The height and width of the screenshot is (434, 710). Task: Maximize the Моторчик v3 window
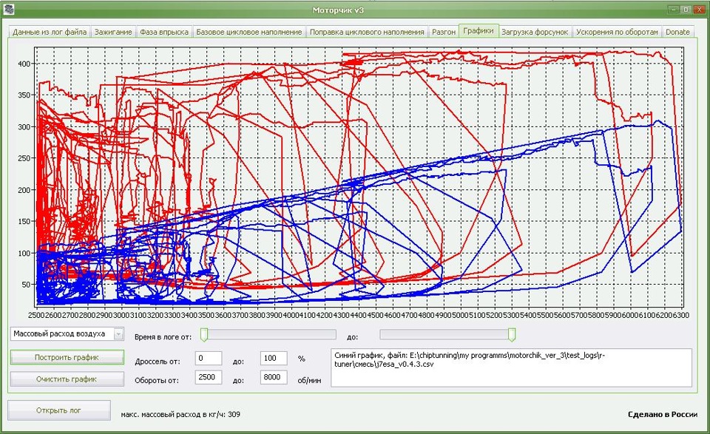(x=686, y=9)
